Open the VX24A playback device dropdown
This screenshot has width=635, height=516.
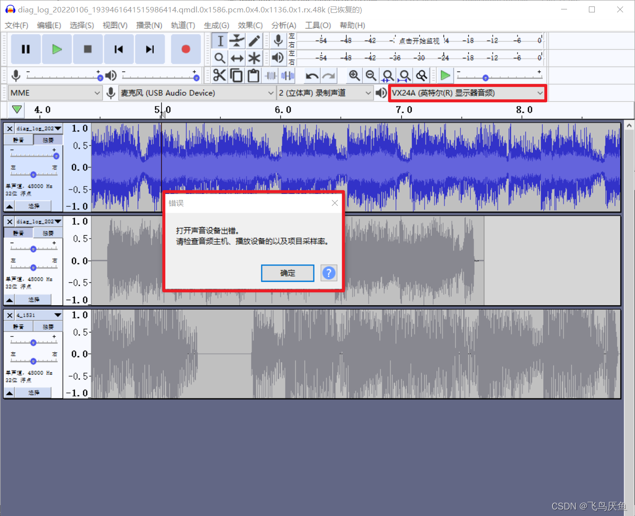[467, 93]
